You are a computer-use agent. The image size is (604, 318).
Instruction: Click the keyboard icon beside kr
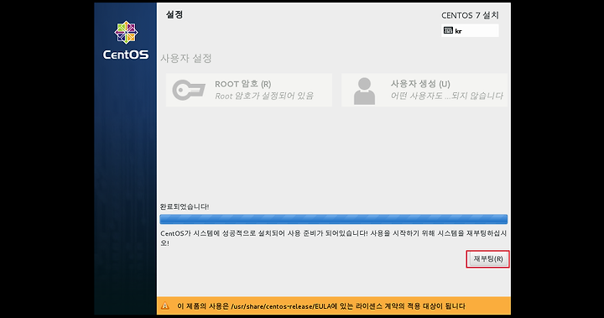[448, 30]
